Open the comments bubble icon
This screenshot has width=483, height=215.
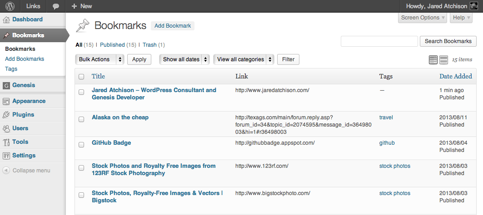(56, 6)
